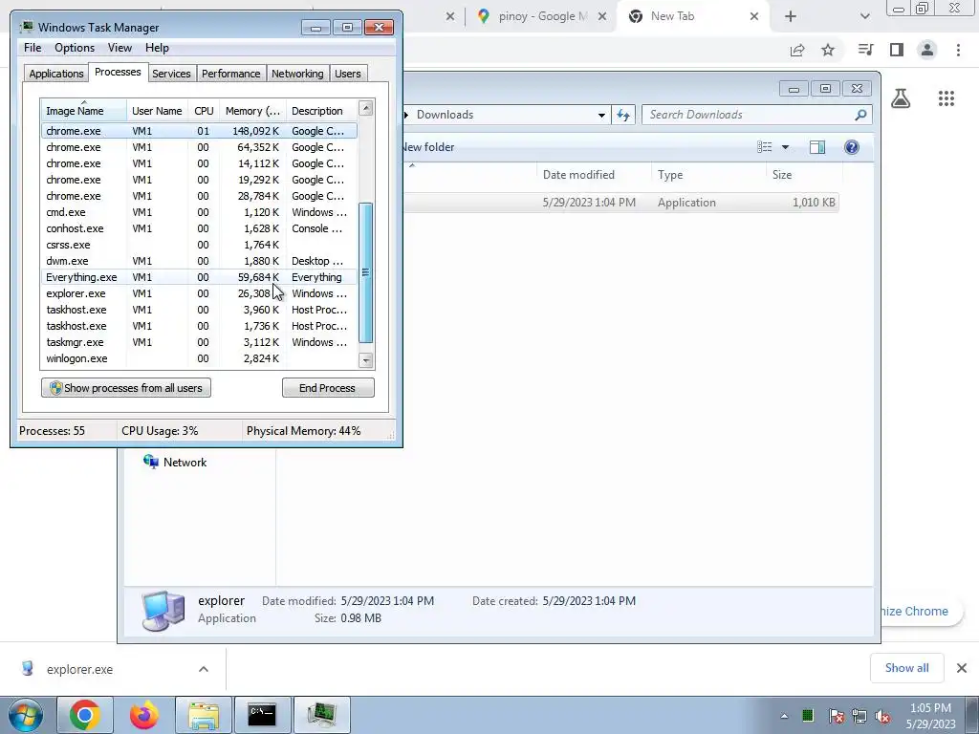
Task: Open Command Prompt taskbar icon
Action: pyautogui.click(x=262, y=715)
